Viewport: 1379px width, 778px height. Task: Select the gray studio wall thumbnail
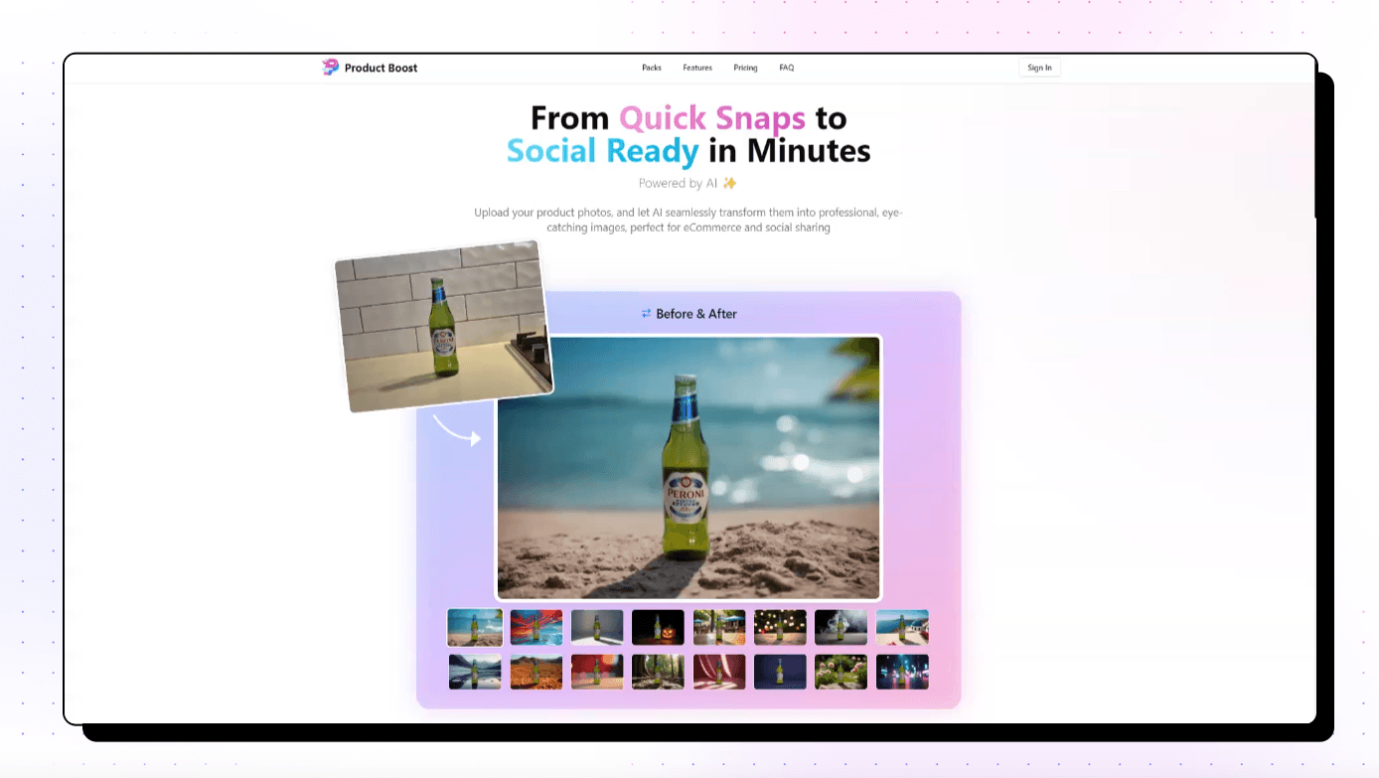597,628
